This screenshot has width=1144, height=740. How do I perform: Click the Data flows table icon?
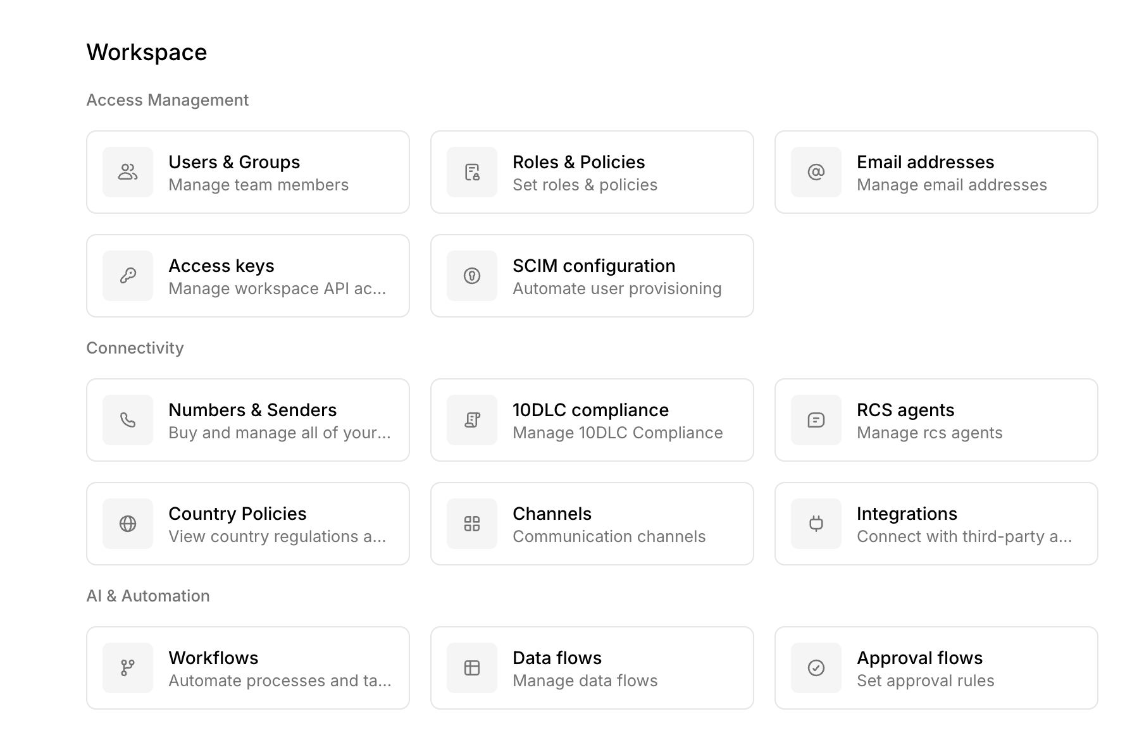472,668
